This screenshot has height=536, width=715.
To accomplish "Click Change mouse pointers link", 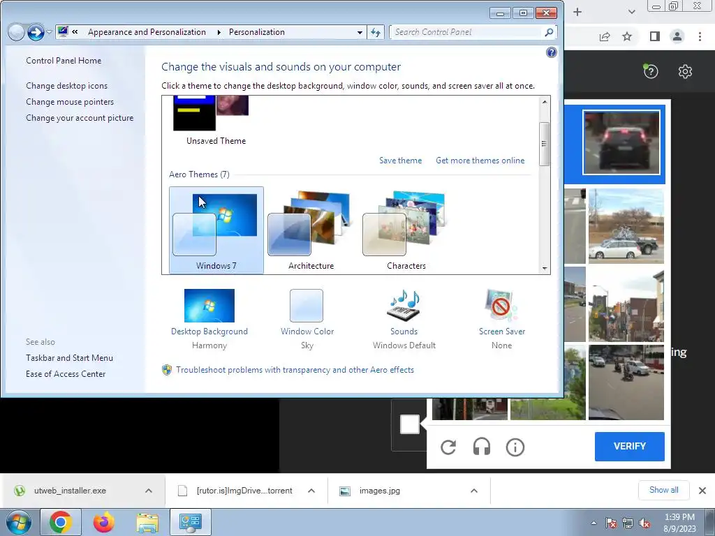I will 70,102.
